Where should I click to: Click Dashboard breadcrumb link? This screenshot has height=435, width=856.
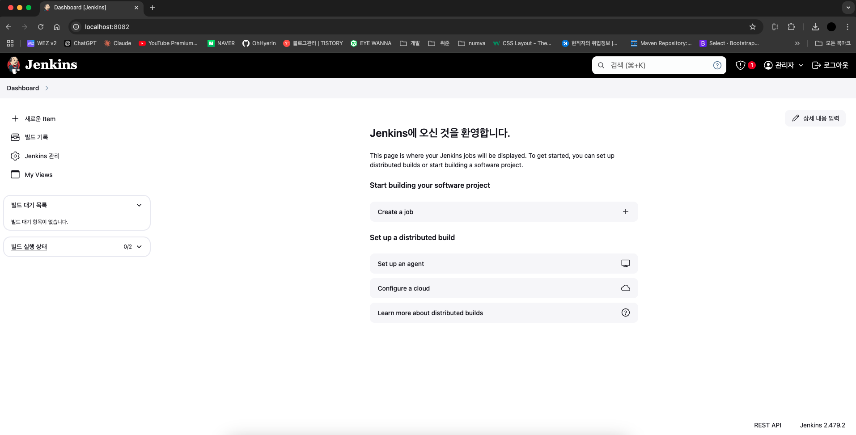(x=23, y=88)
